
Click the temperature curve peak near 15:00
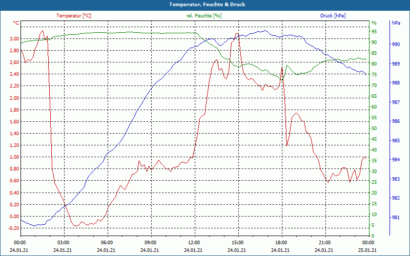tap(237, 33)
